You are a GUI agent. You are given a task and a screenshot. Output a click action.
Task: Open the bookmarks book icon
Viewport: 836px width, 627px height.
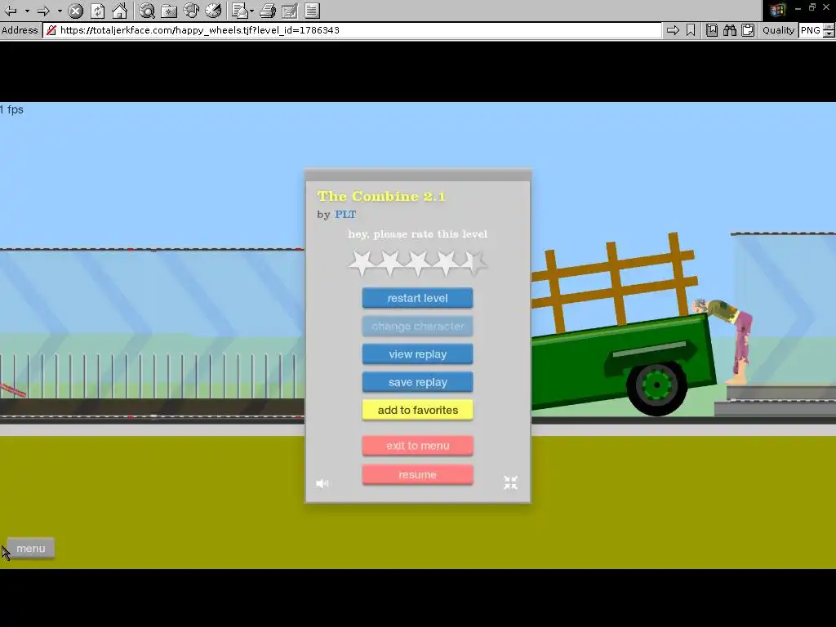[712, 30]
